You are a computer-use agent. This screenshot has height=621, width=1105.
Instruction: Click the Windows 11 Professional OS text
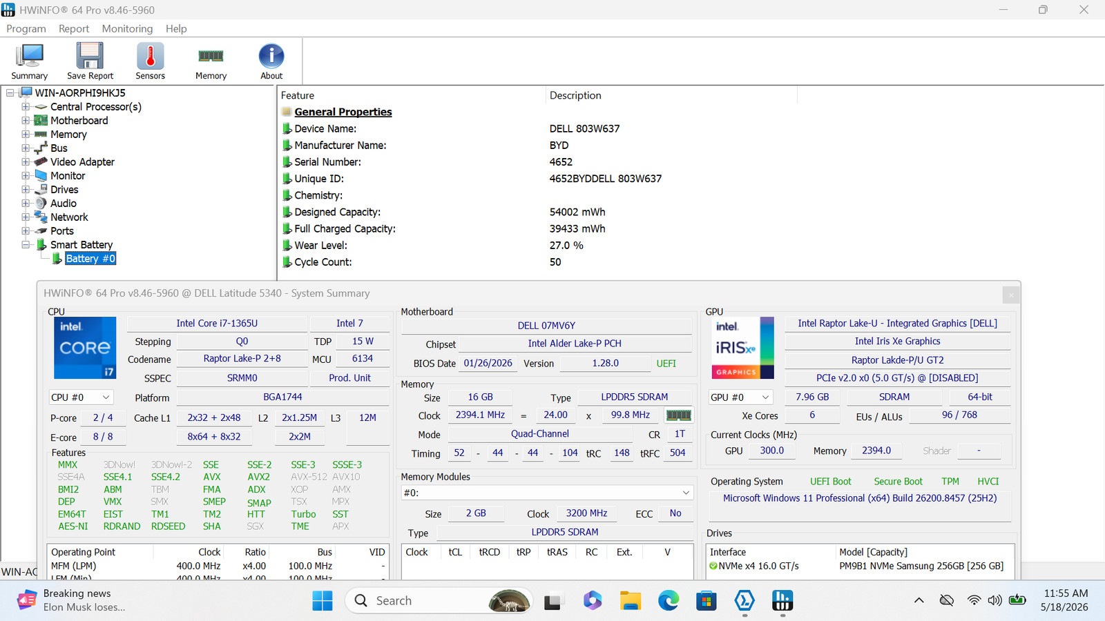860,498
